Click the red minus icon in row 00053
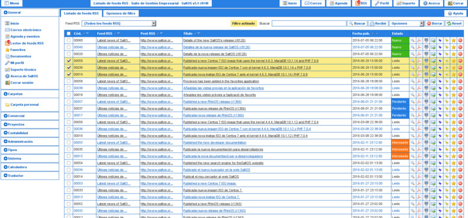468x218 pixels. [460, 183]
